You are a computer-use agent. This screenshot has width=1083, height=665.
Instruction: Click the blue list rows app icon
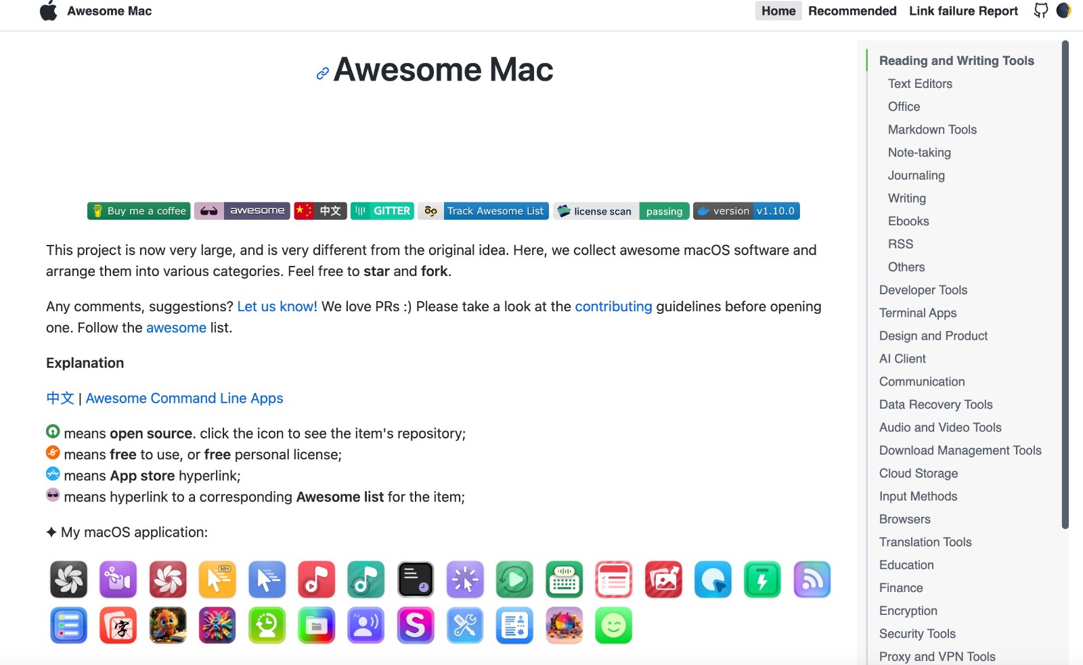(68, 625)
